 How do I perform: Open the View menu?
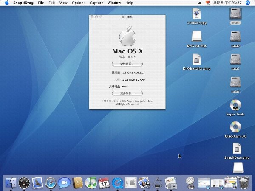point(63,3)
